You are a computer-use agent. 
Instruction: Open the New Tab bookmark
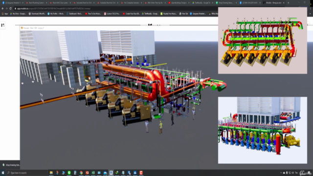(x=184, y=14)
